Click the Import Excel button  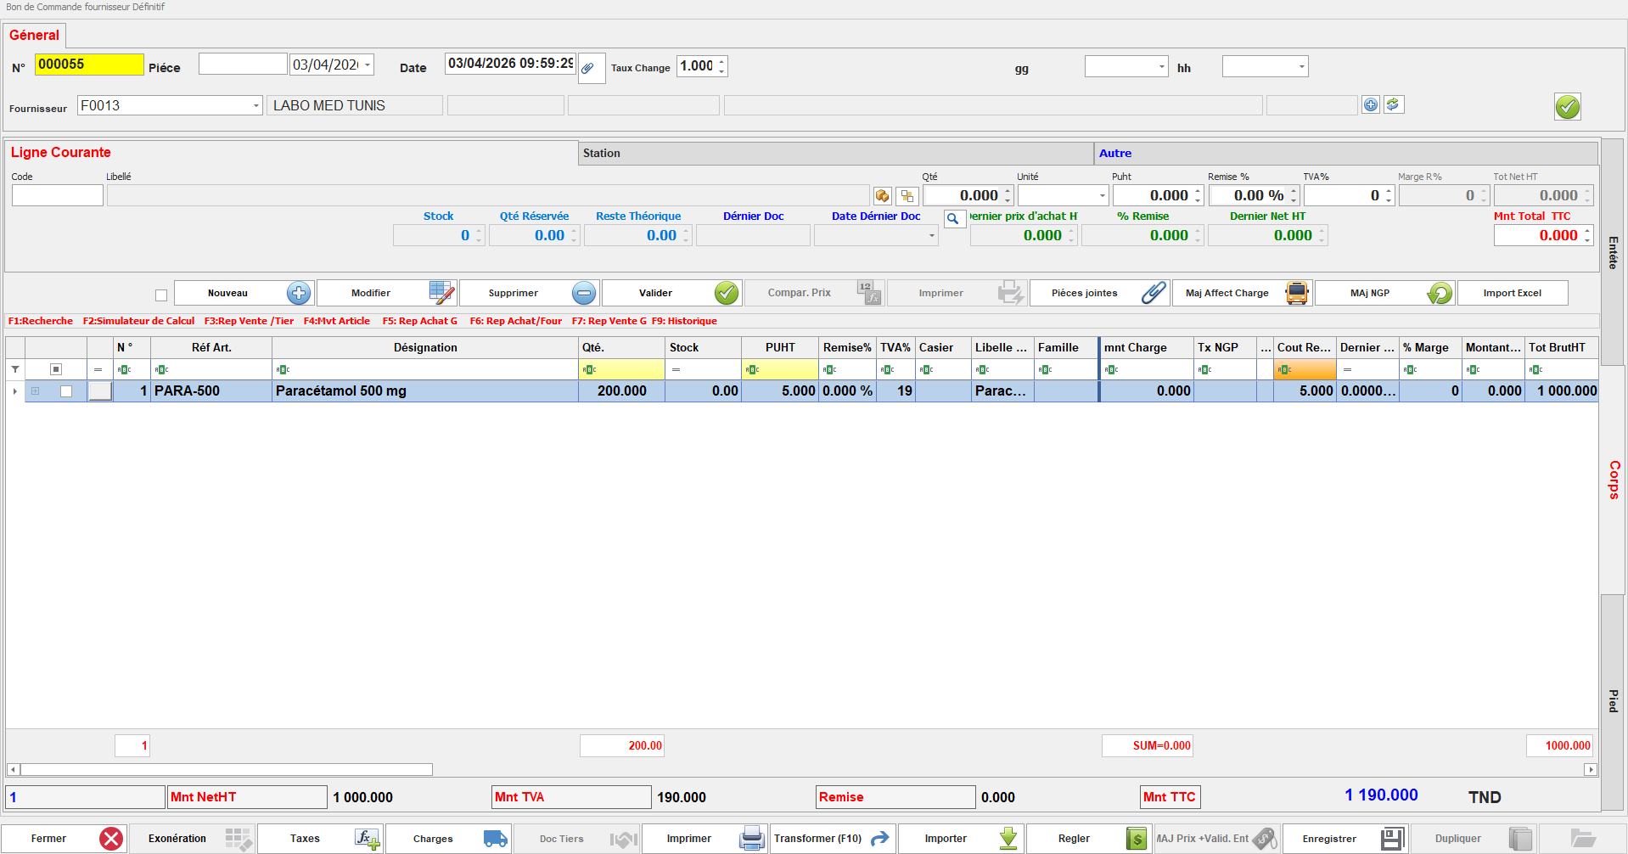tap(1512, 294)
